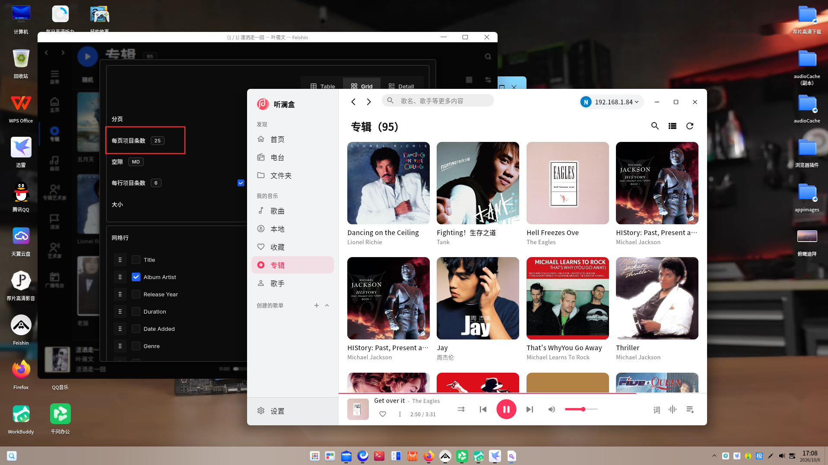Check the Title checkbox in Feishin
Image resolution: width=828 pixels, height=465 pixels.
[136, 260]
